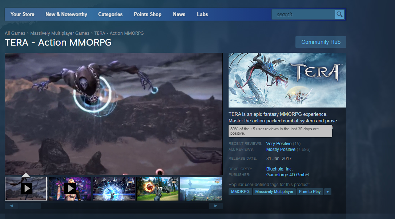Open the Categories menu
This screenshot has width=395, height=219.
[110, 14]
